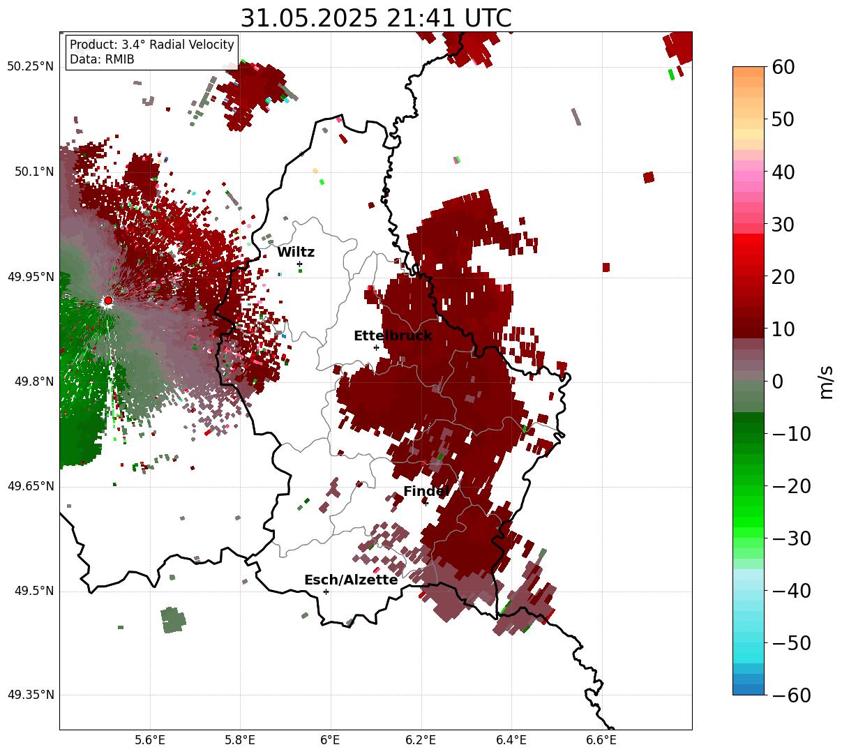Click the Esch/Alzette station cross marker
Screen dimensions: 842x754
(326, 591)
